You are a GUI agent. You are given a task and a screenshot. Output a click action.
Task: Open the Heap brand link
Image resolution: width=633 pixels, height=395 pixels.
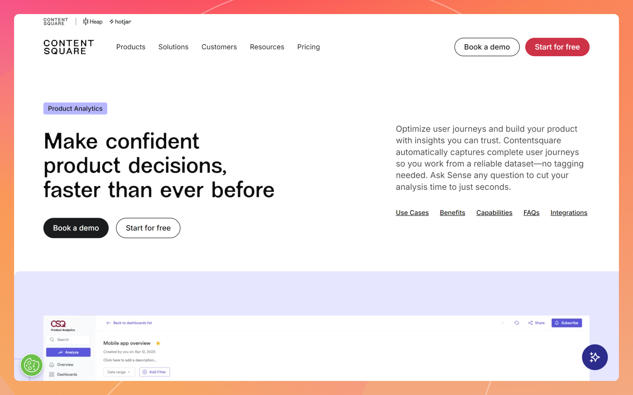(x=93, y=22)
